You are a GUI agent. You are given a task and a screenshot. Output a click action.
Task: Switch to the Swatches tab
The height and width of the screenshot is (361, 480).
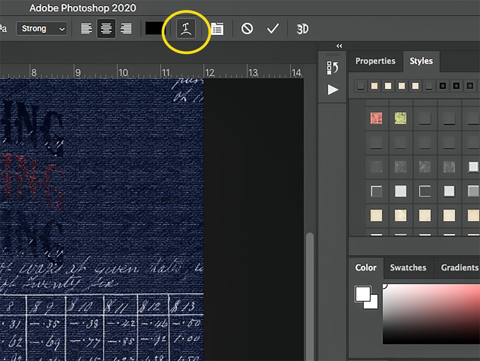[408, 268]
